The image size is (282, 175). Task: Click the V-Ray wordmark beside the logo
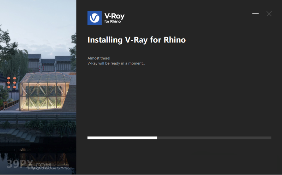(115, 16)
